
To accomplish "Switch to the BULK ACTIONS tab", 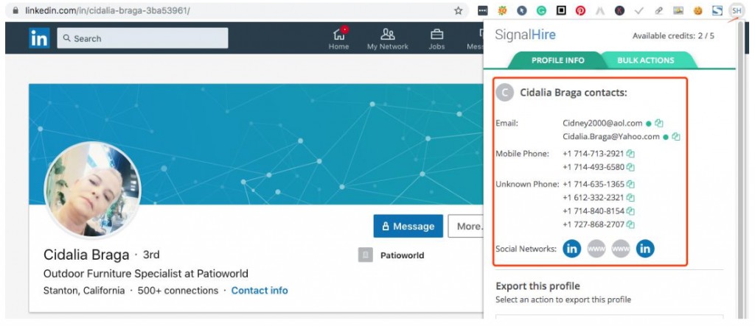I will [x=646, y=60].
